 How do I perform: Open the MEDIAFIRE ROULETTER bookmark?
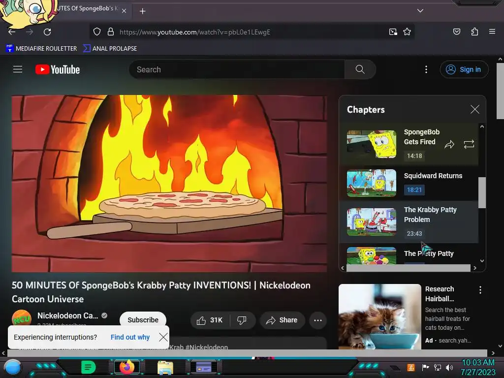point(41,49)
